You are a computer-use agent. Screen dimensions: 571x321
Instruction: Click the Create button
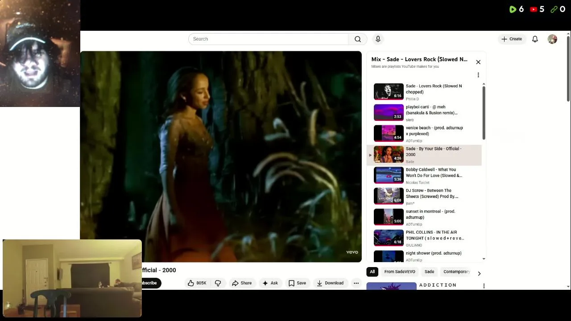512,39
